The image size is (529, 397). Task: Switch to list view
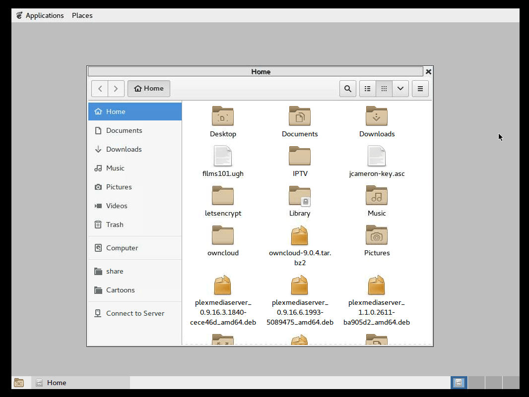[x=367, y=88]
